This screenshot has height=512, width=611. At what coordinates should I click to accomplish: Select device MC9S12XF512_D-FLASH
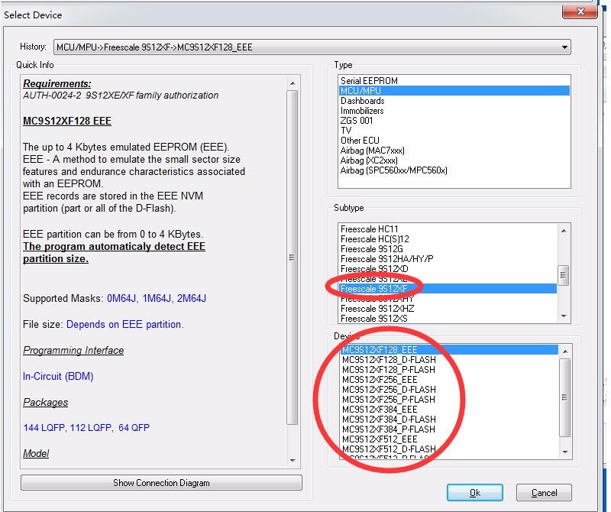tap(449, 449)
